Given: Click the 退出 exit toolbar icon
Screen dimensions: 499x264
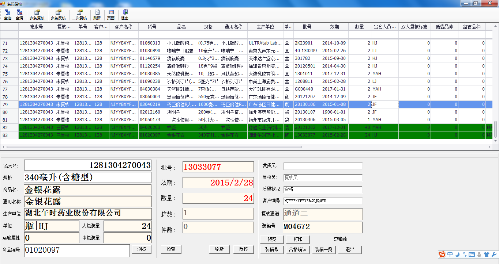Looking at the screenshot, I should pos(125,15).
